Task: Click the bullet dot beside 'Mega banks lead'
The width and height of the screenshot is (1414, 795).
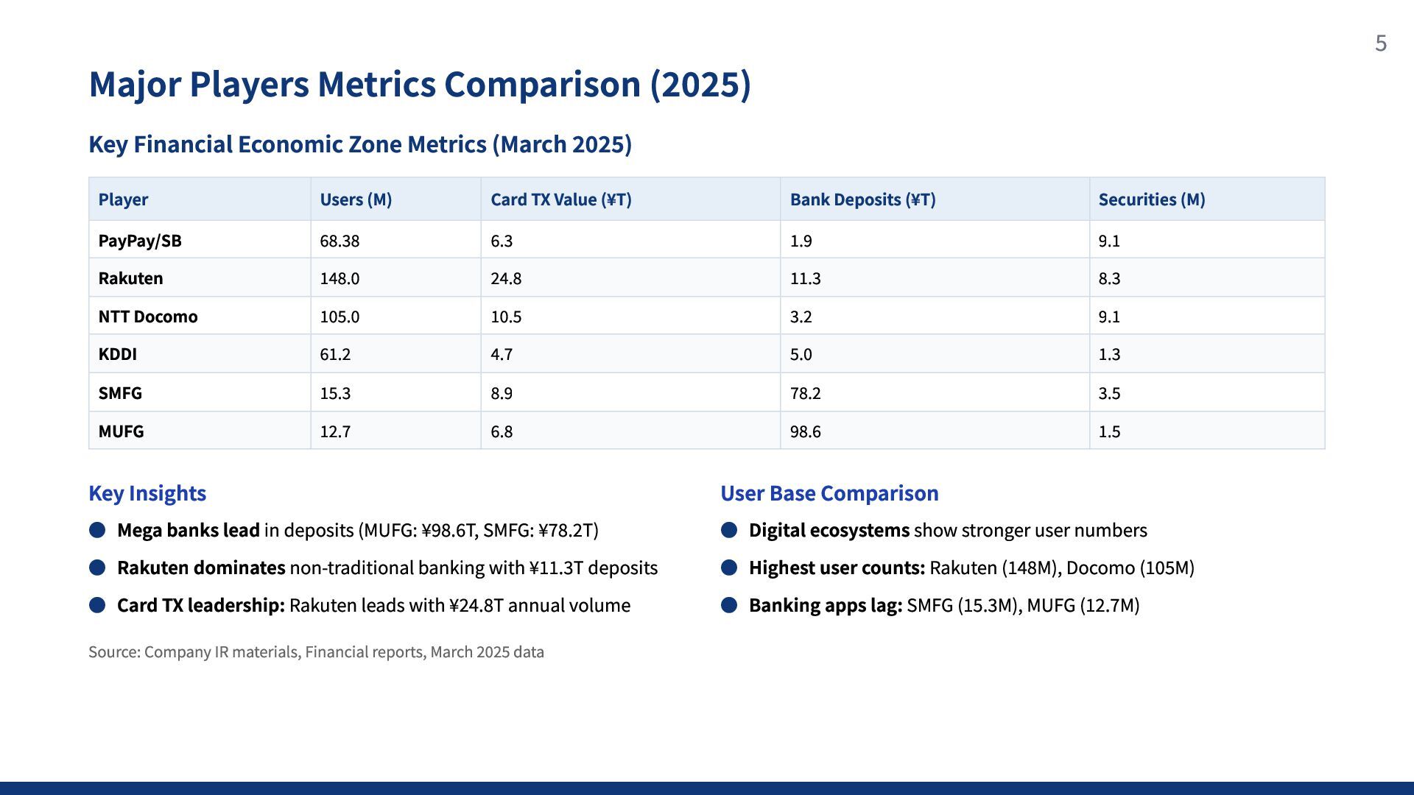Action: click(x=97, y=530)
